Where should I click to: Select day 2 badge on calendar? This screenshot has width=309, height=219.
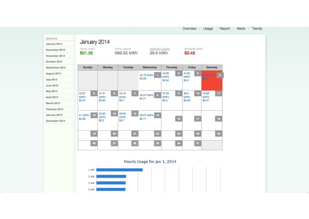(179, 74)
